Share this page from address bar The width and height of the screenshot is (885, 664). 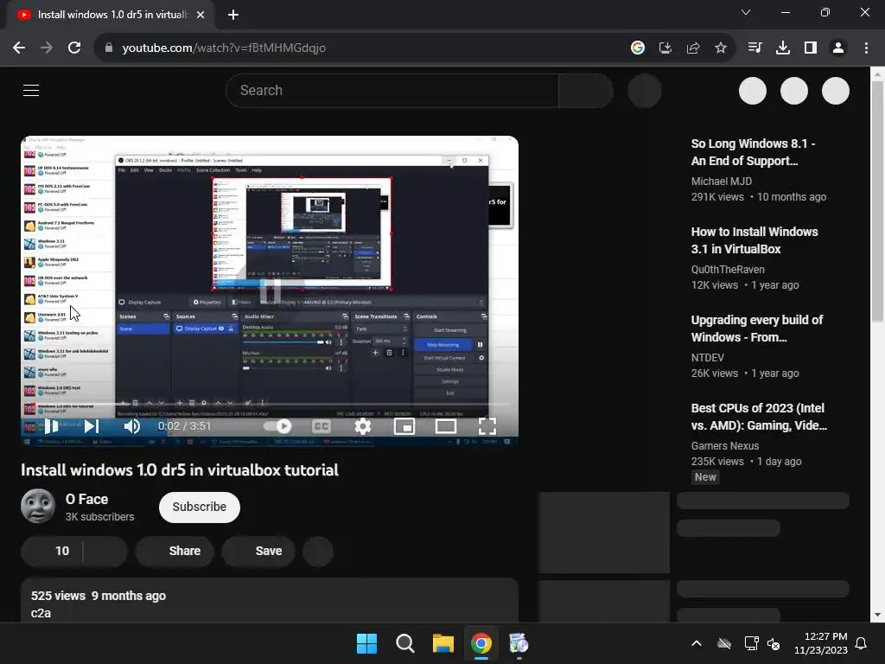693,48
